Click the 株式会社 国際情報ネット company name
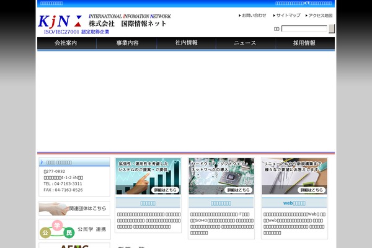 (x=127, y=24)
